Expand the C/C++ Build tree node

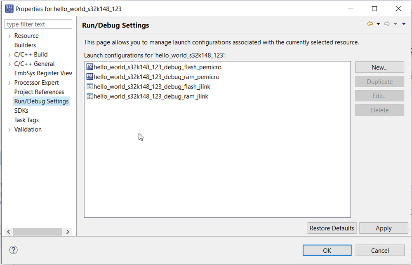(9, 54)
